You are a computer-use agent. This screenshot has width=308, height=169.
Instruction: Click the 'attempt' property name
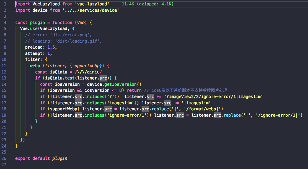pyautogui.click(x=33, y=53)
